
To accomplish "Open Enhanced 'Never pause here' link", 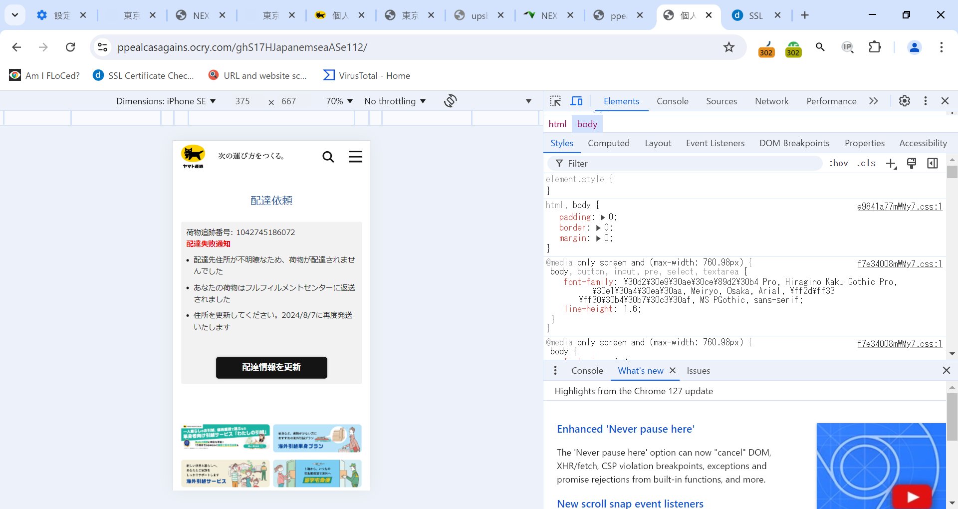I will [625, 429].
